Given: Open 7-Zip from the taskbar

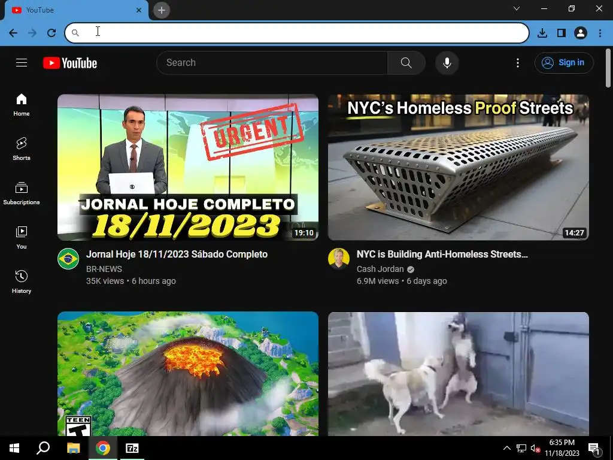Looking at the screenshot, I should coord(132,448).
